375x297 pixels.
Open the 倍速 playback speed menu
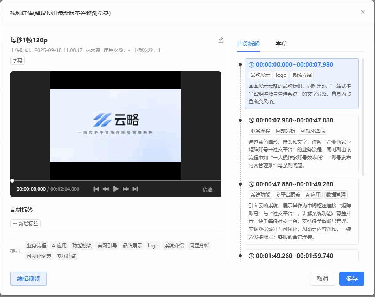click(x=208, y=189)
